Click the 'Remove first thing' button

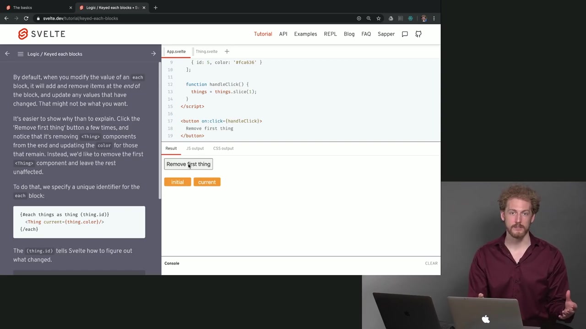click(189, 164)
